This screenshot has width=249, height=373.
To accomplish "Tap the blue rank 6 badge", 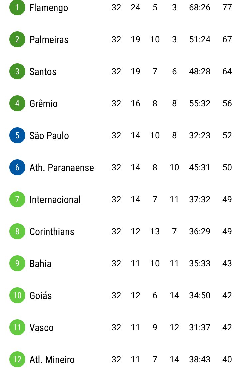I will tap(17, 167).
